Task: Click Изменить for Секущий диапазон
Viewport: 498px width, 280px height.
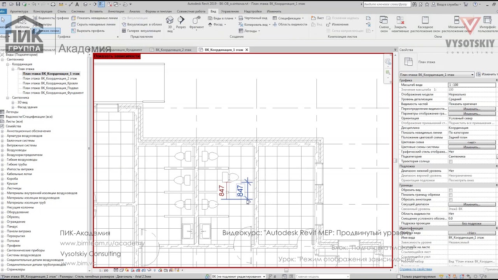Action: [472, 204]
